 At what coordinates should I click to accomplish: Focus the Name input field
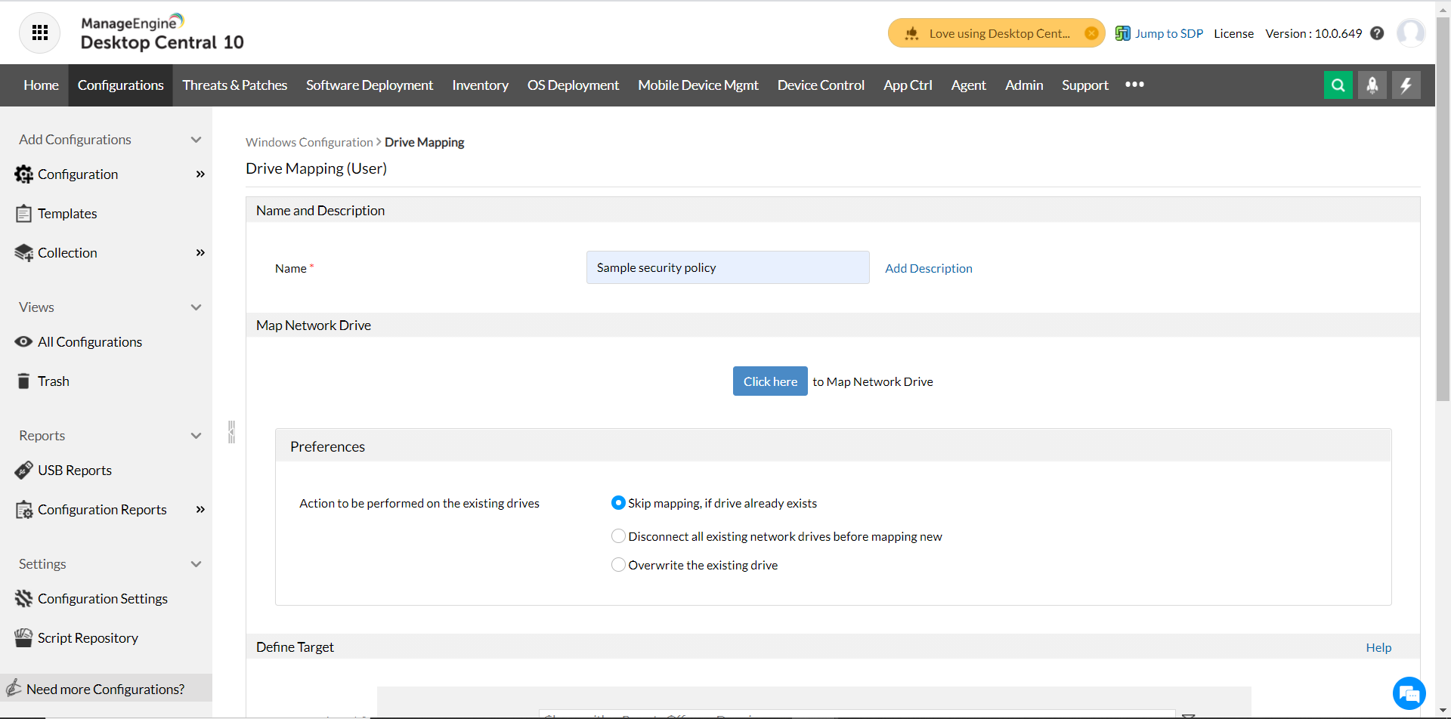tap(727, 267)
